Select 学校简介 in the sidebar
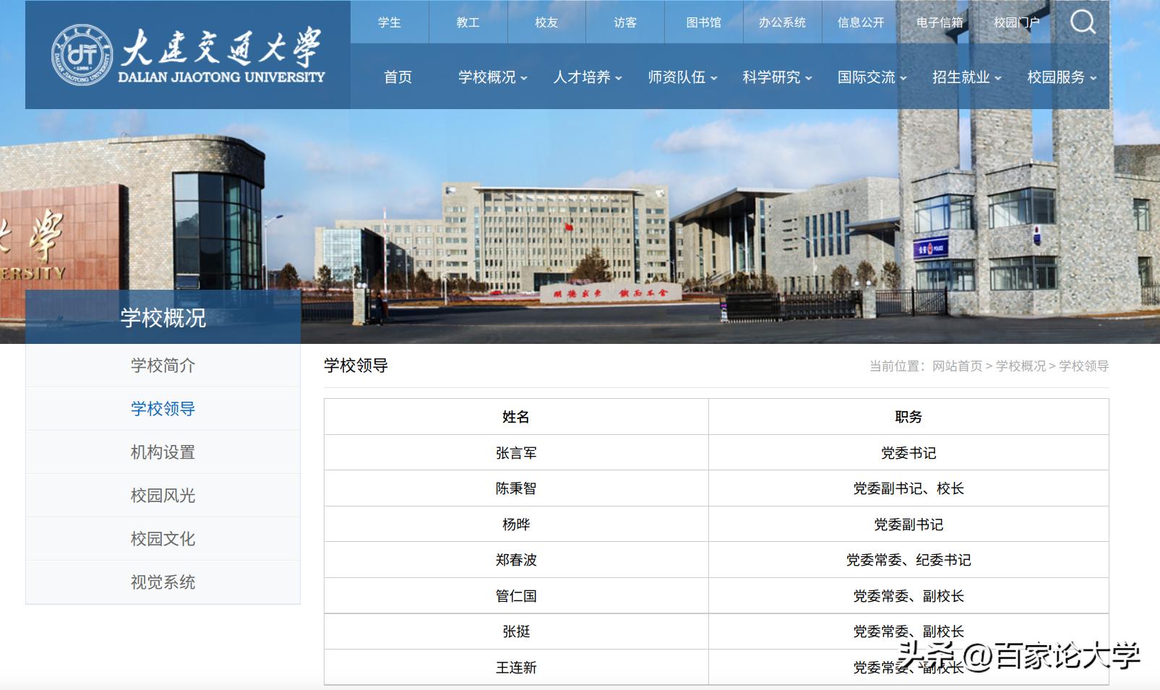 coord(163,366)
